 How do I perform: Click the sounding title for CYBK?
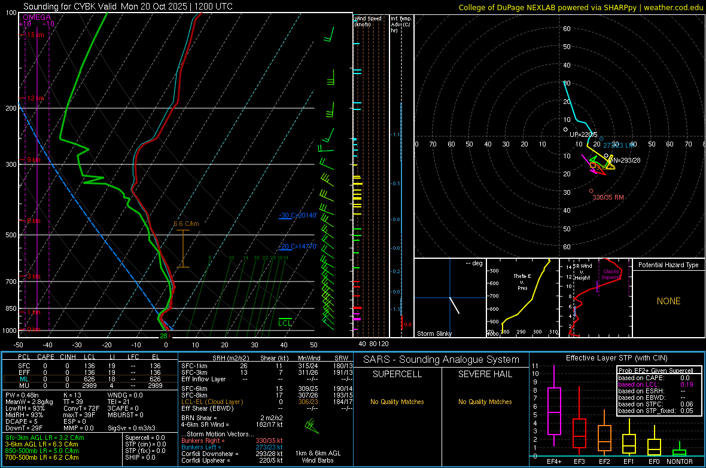(x=128, y=7)
